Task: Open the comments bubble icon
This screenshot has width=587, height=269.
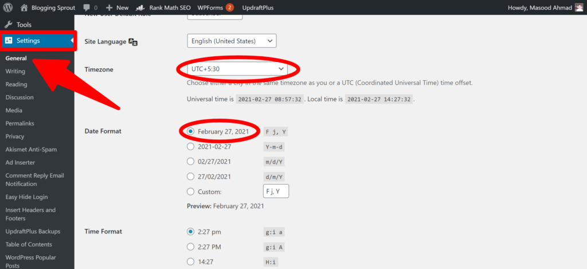Action: pyautogui.click(x=87, y=7)
